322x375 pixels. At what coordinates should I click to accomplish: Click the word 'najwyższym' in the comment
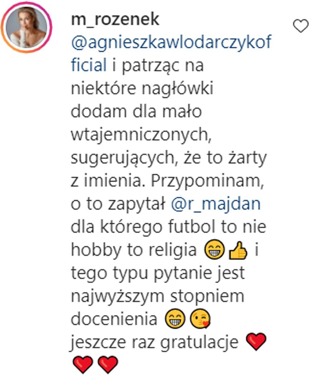pos(117,297)
